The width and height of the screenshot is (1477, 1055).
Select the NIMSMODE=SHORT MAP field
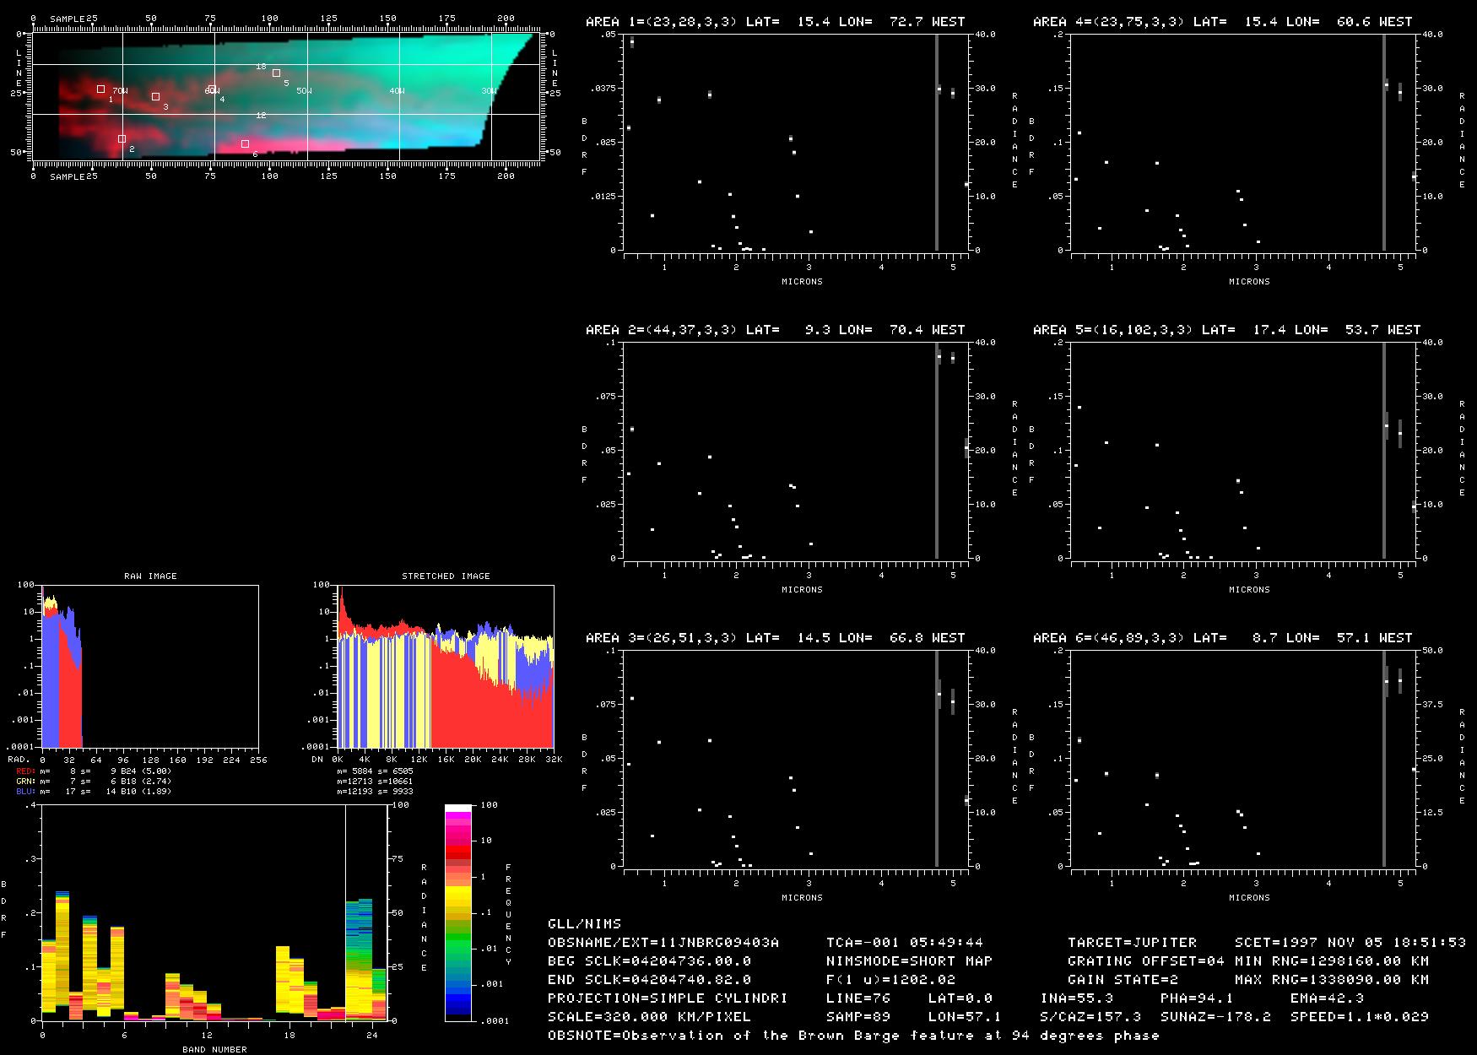point(909,961)
